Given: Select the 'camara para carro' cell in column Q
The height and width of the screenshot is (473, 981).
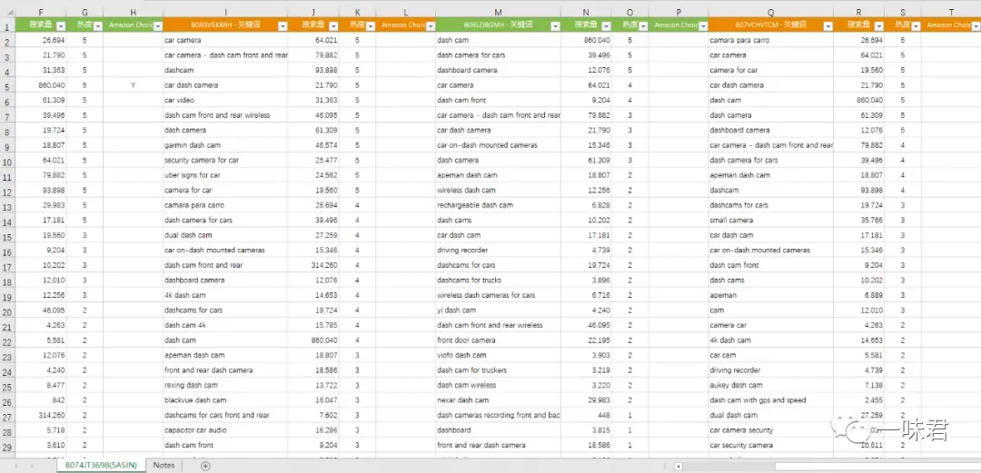Looking at the screenshot, I should point(771,40).
